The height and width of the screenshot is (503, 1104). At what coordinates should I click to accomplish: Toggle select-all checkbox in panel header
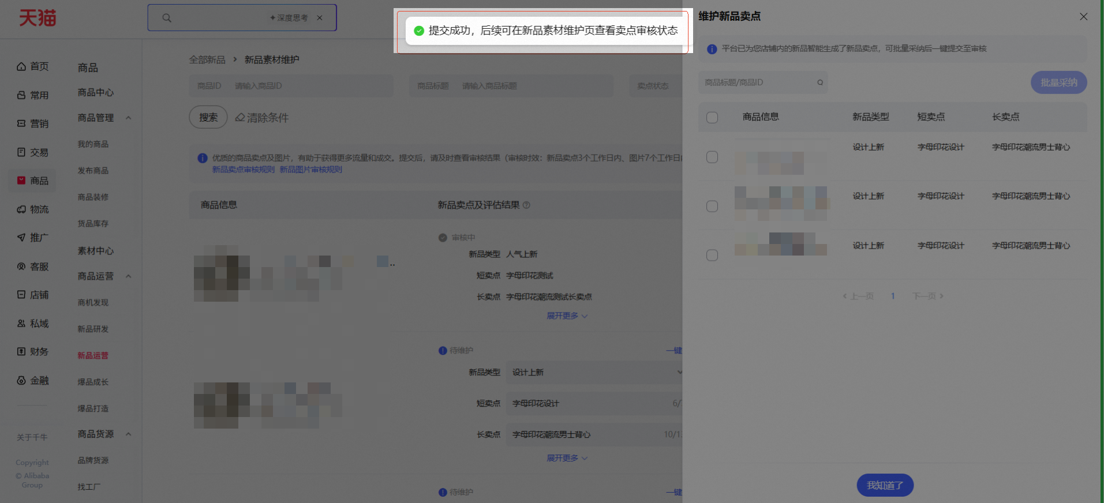click(712, 118)
